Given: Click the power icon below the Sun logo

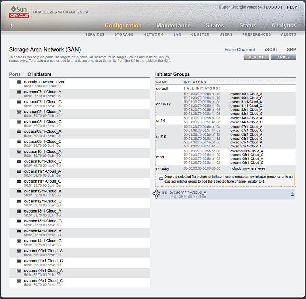Looking at the screenshot, I should [x=11, y=27].
